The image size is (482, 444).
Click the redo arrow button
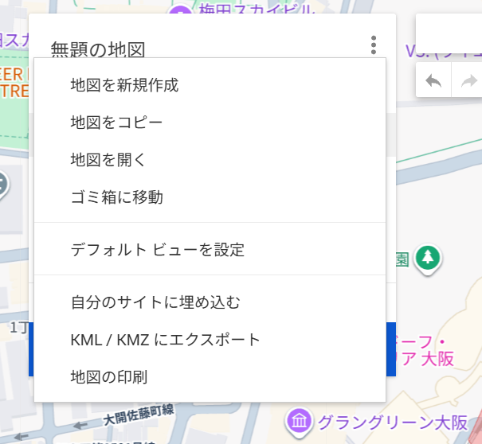point(468,81)
